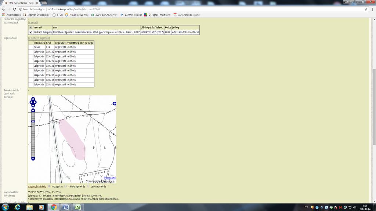Open the Chrome three-dot menu
The image size is (376, 211).
click(x=373, y=9)
